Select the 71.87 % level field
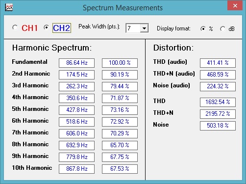The image size is (246, 184). click(x=120, y=98)
